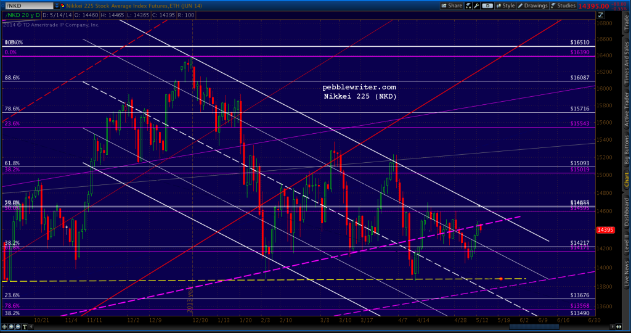Open the Big Buttons side tab
The height and width of the screenshot is (333, 631).
tap(627, 149)
